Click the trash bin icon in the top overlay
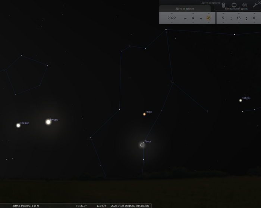The width and height of the screenshot is (261, 208). coord(223,5)
